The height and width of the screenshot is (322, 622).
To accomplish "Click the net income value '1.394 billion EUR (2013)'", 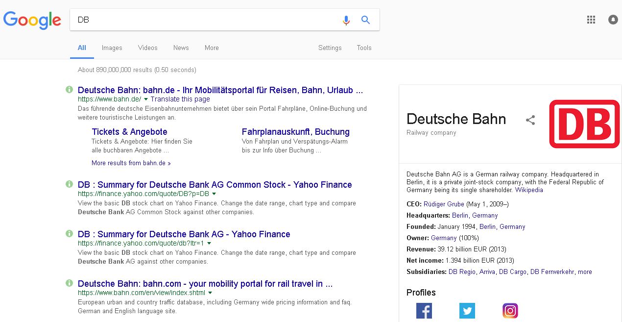I will [x=480, y=260].
